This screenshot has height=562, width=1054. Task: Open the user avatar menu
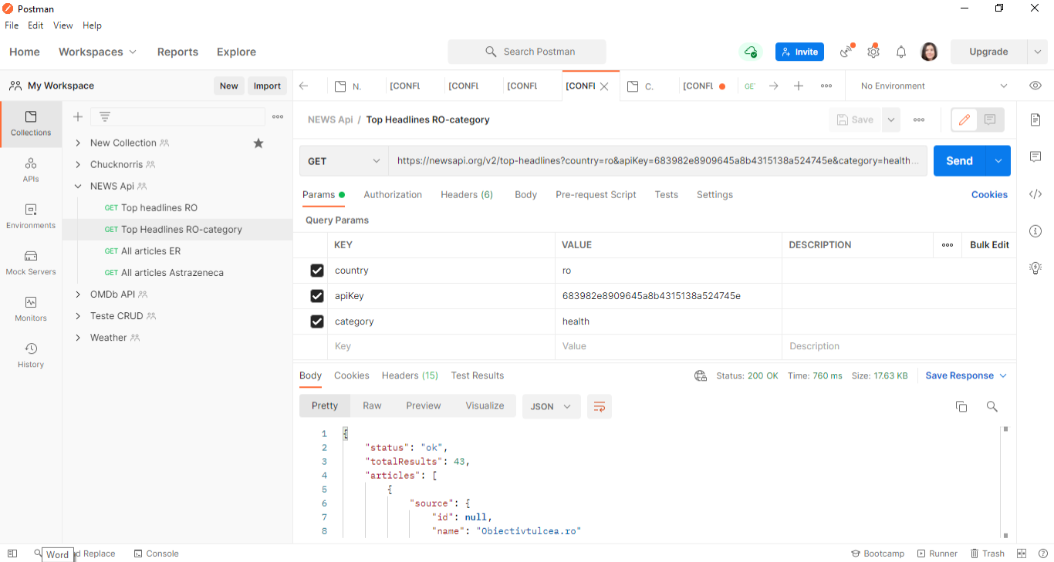click(929, 52)
